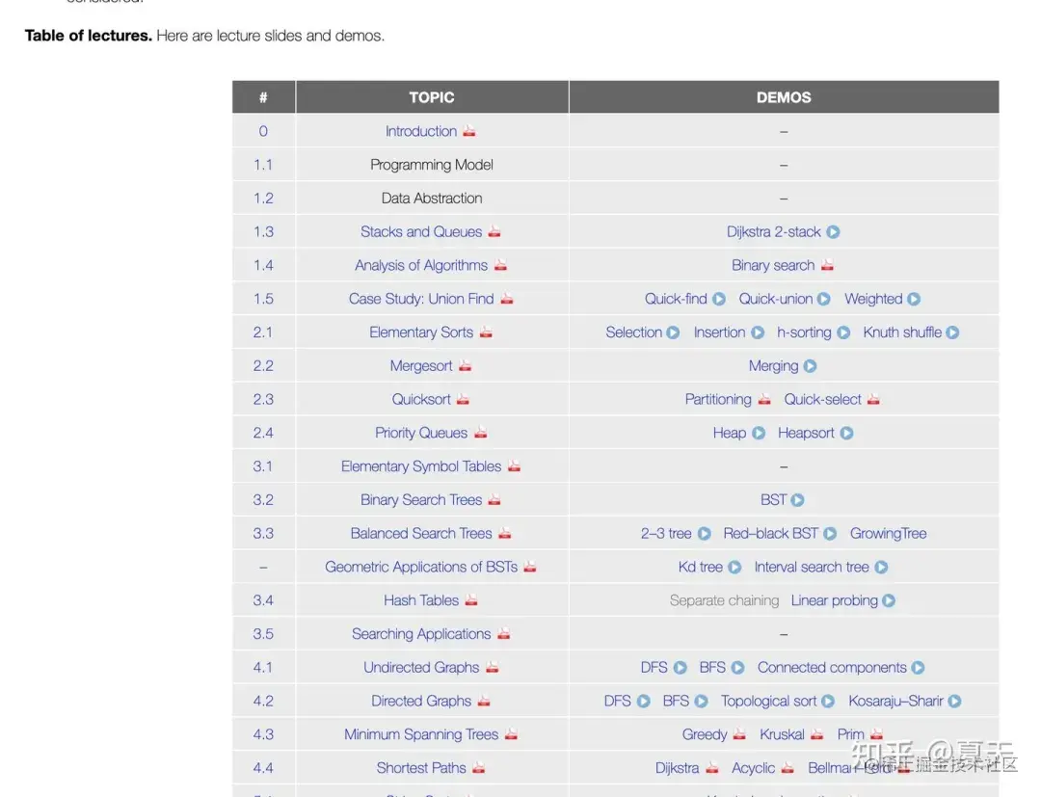Click the TOPIC column header
The height and width of the screenshot is (797, 1041).
click(432, 97)
